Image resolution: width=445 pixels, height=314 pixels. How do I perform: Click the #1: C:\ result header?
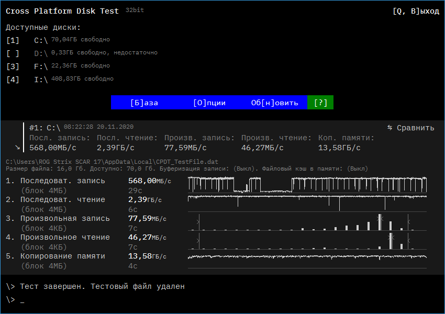45,128
